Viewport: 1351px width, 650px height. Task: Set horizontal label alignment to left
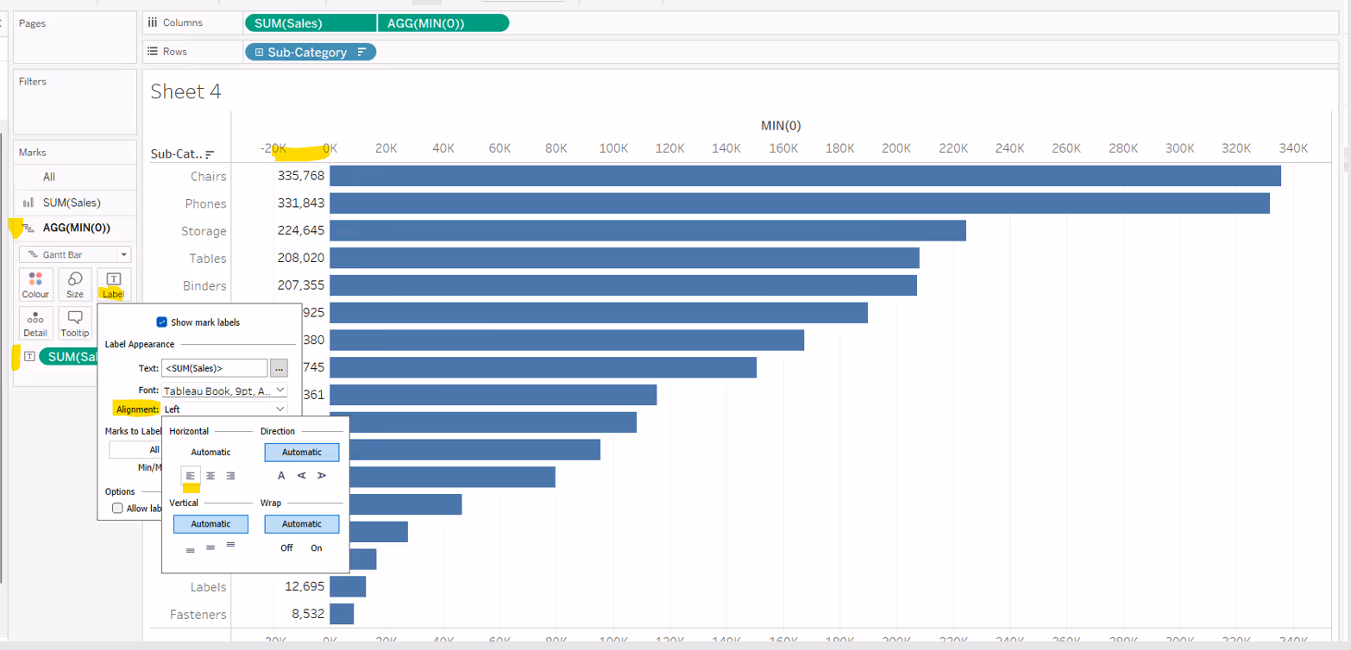[x=191, y=476]
